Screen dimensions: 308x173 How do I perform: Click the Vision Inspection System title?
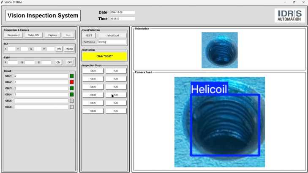(43, 16)
